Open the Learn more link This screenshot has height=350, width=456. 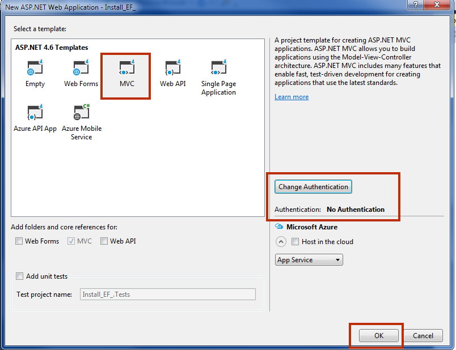pos(292,97)
